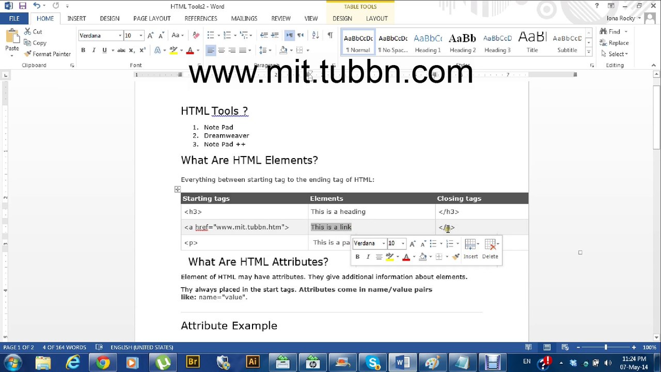Image resolution: width=661 pixels, height=372 pixels.
Task: Open Google Chrome from the taskbar
Action: (103, 362)
